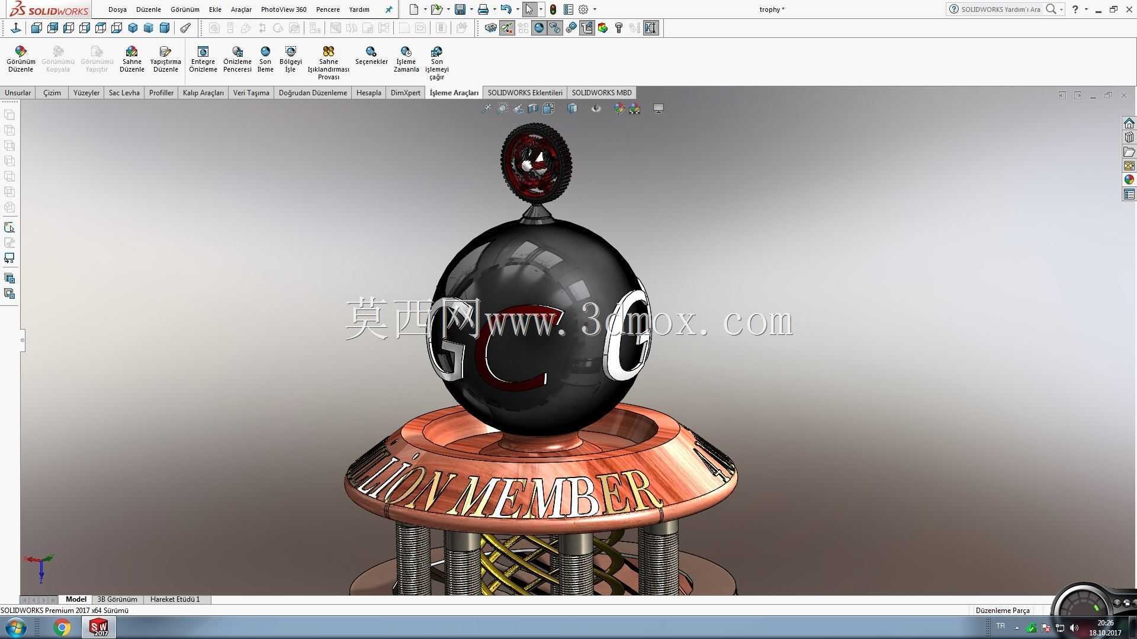Screen dimensions: 1137x639
Task: Click the Print icon
Action: coord(483,9)
